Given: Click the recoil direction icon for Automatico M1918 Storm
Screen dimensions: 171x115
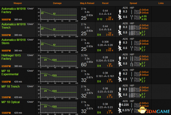Looking at the screenshot, I should click(105, 45).
